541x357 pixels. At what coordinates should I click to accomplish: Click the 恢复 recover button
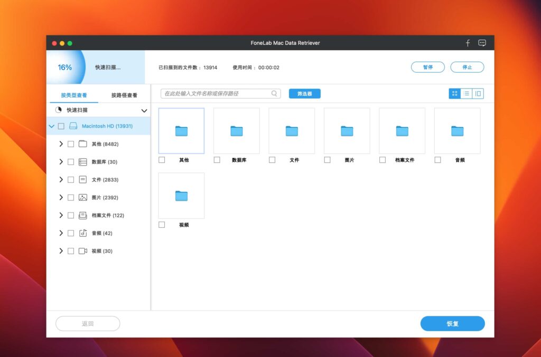point(452,323)
